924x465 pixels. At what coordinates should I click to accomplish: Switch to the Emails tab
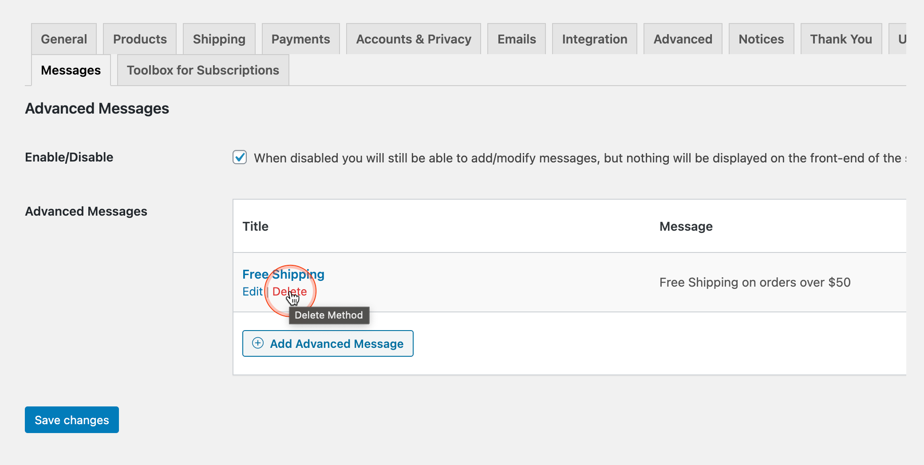pyautogui.click(x=517, y=39)
